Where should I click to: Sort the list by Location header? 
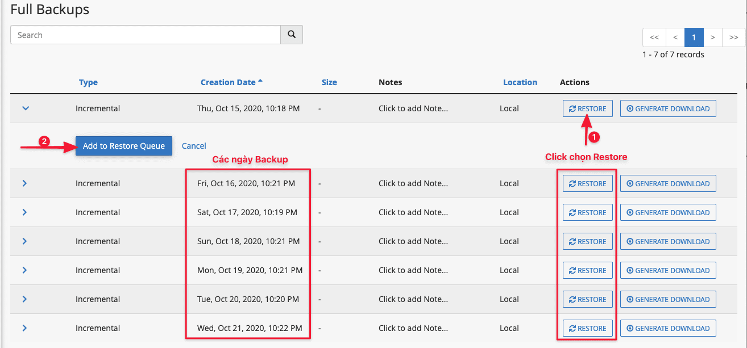pos(520,82)
